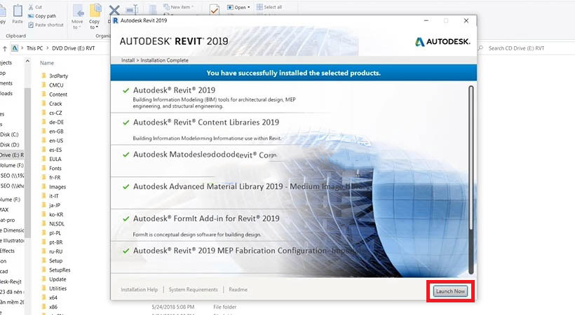Click the Revit R icon in title bar
The image size is (575, 315).
(115, 20)
